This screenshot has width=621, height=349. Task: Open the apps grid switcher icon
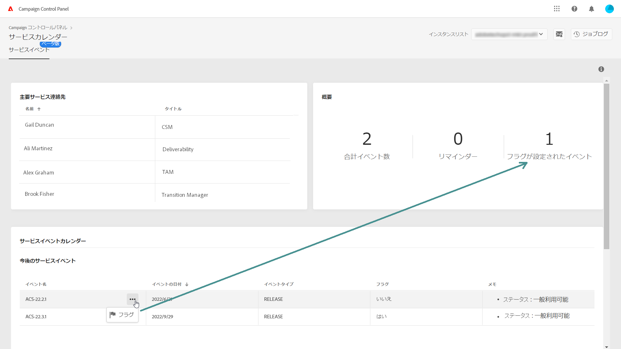tap(557, 9)
